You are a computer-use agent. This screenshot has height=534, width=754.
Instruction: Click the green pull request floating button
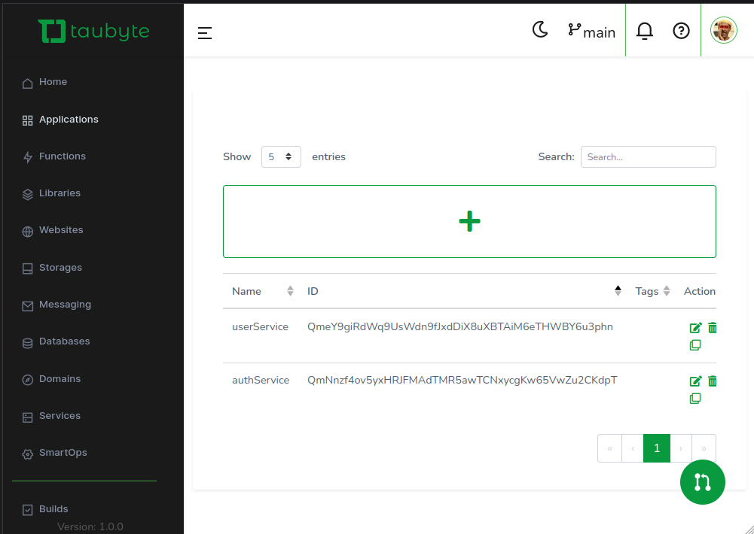(702, 482)
